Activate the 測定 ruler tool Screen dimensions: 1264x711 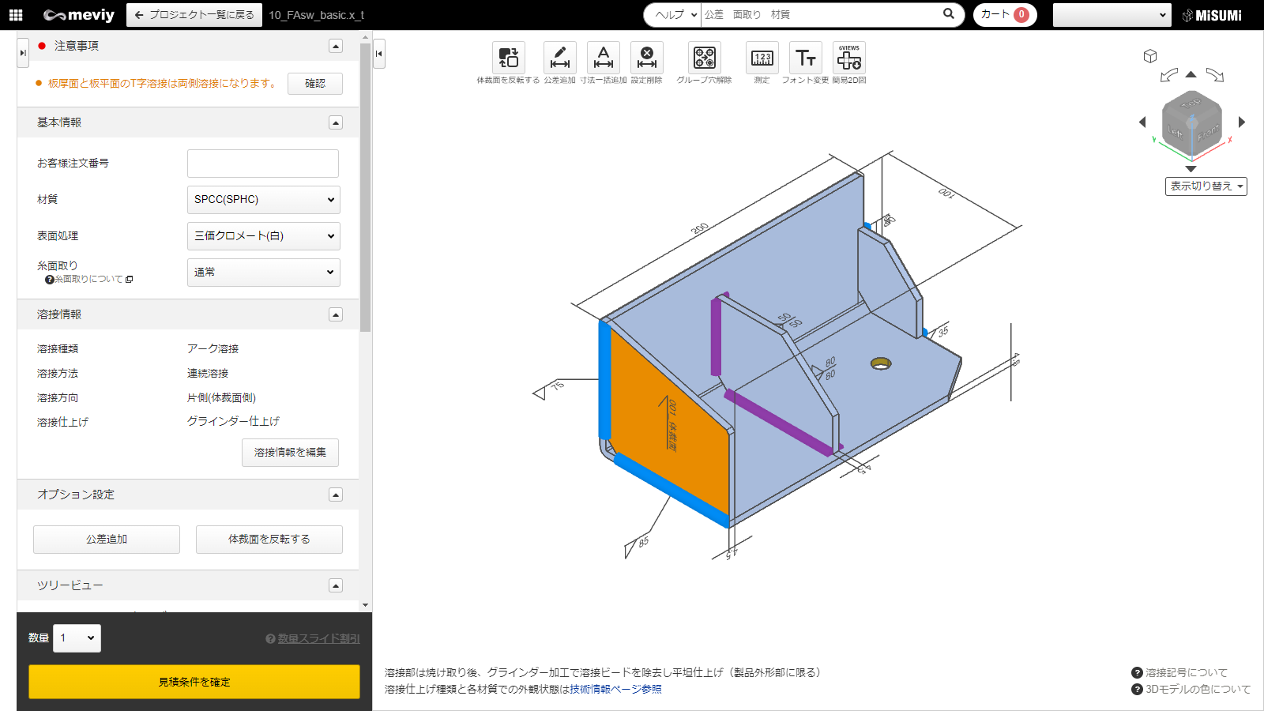(762, 58)
